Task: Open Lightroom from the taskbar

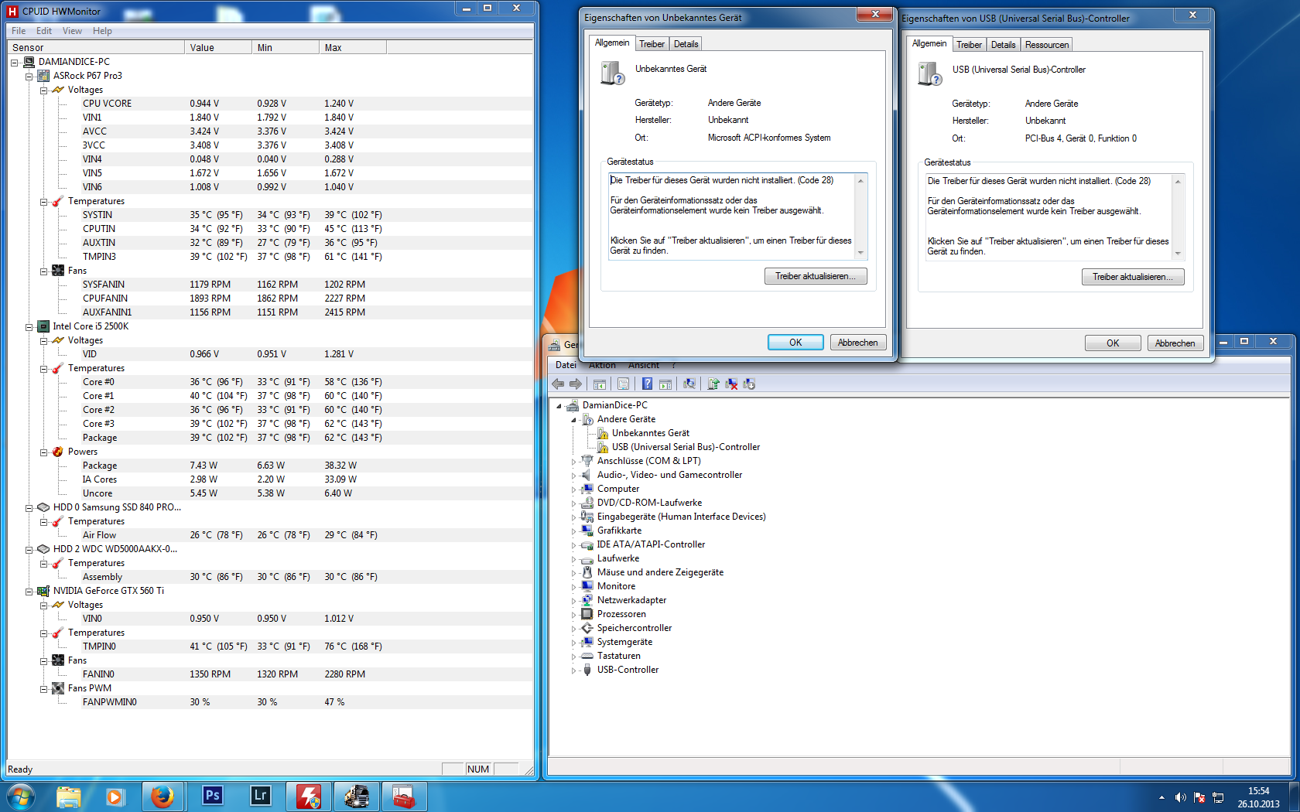Action: [x=260, y=796]
